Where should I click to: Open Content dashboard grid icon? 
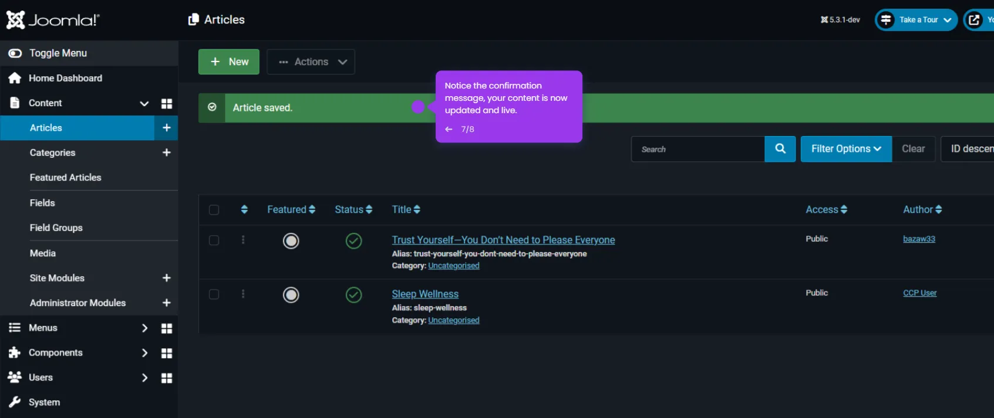167,103
